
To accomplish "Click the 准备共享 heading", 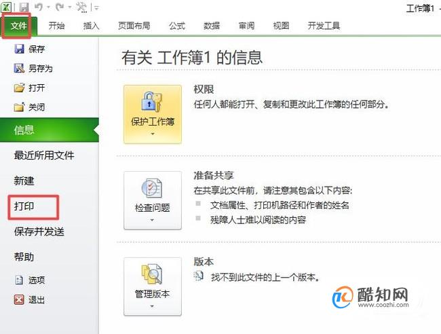I will (x=214, y=175).
